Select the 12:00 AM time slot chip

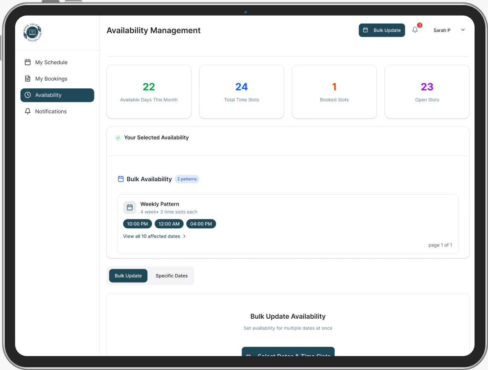(169, 224)
